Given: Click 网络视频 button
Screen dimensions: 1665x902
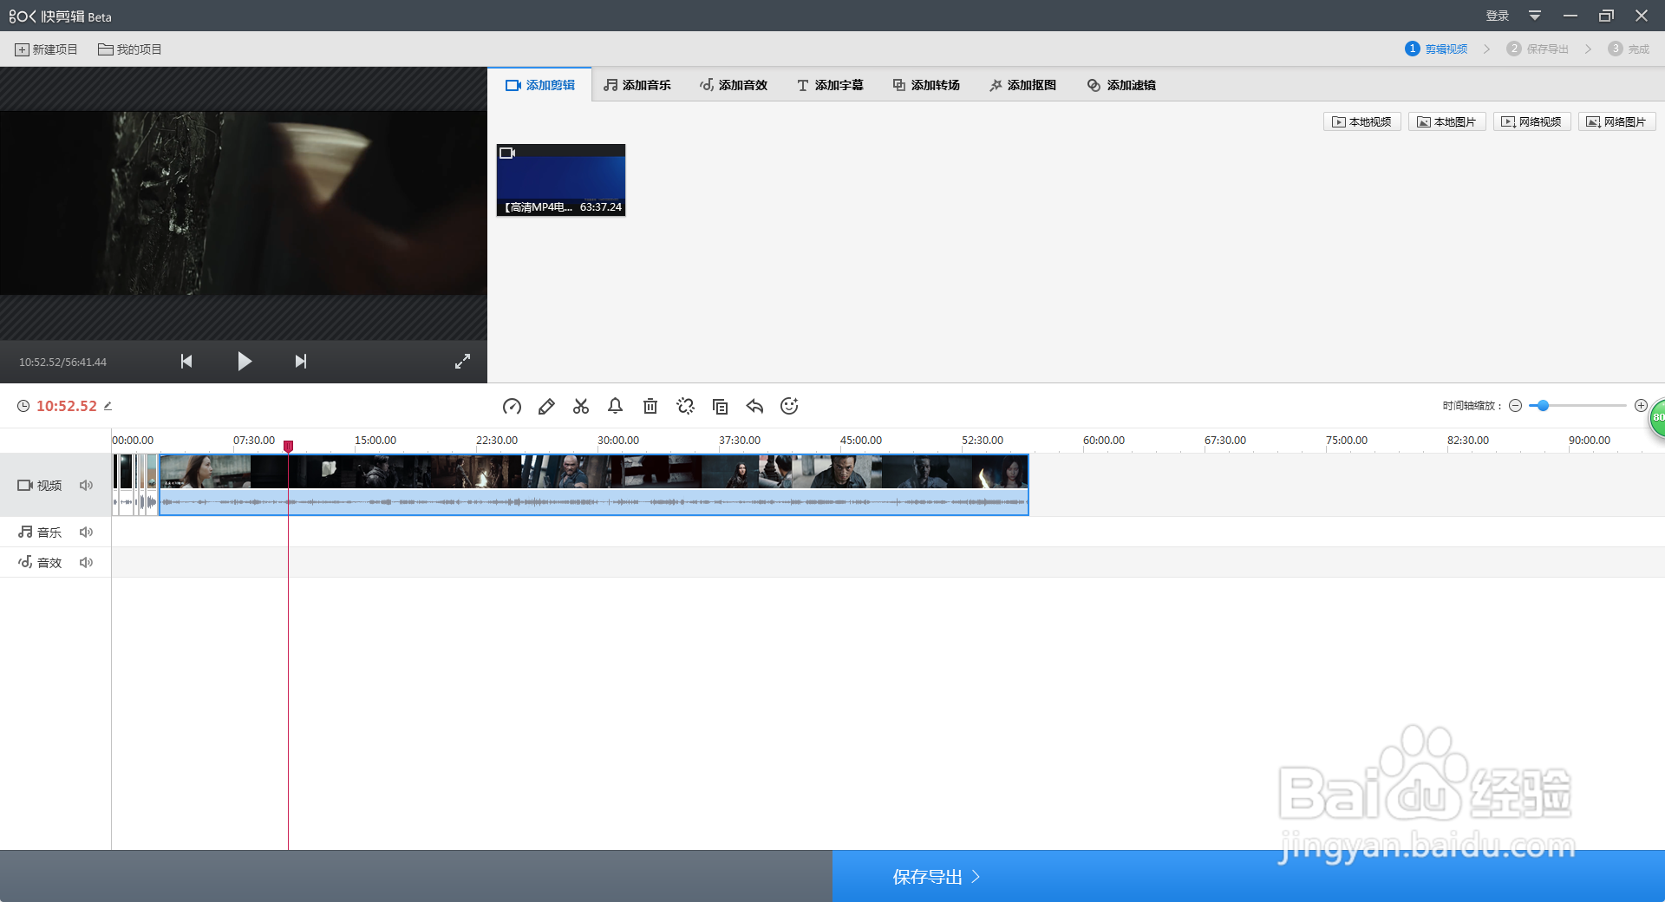Looking at the screenshot, I should pos(1531,122).
